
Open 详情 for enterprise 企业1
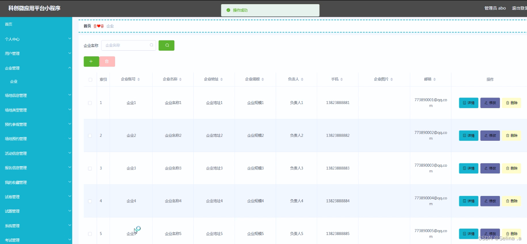[468, 102]
